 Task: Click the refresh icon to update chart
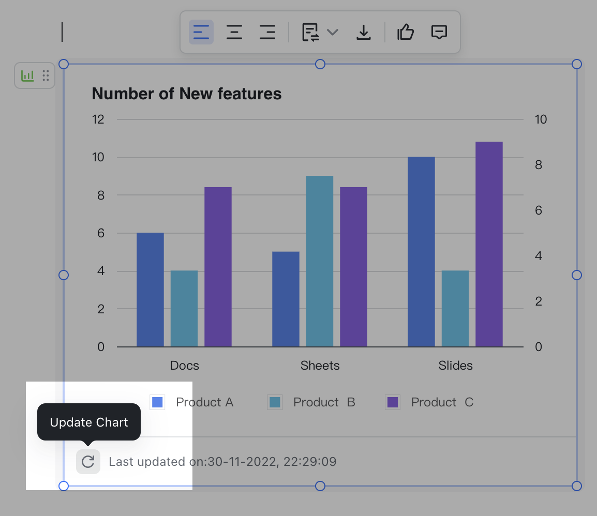coord(88,461)
